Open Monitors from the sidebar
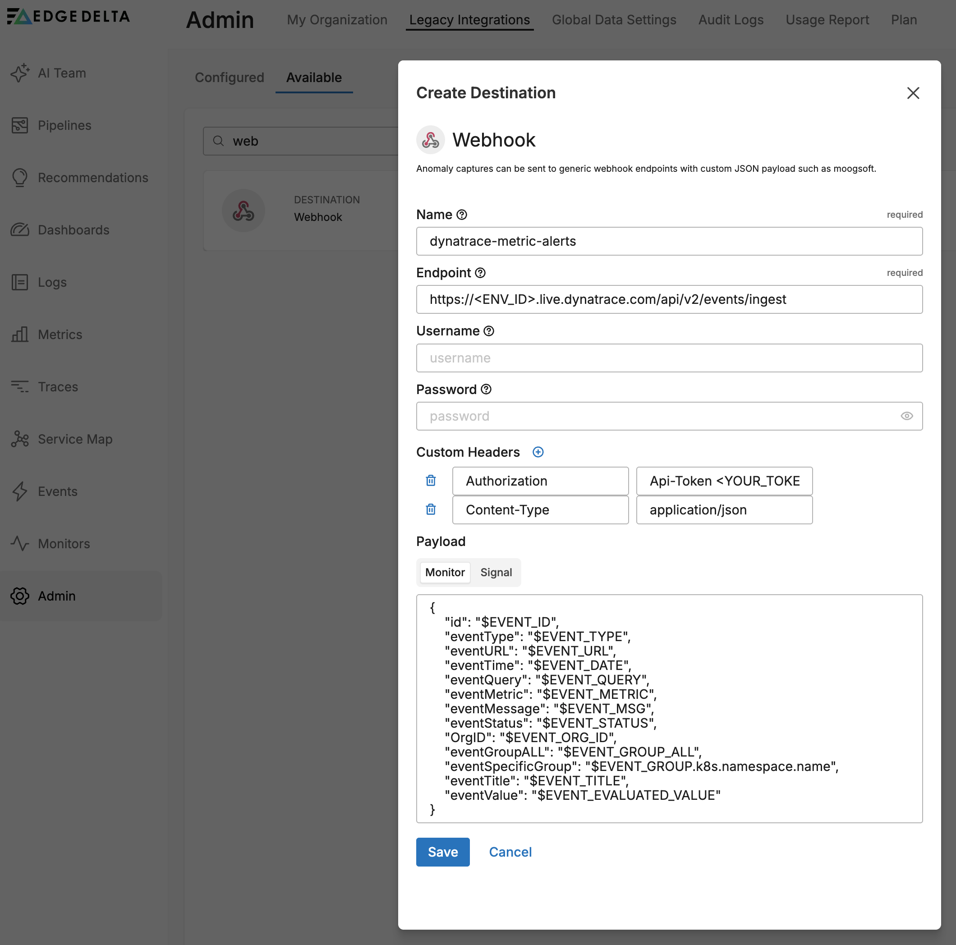This screenshot has height=945, width=956. pos(63,543)
